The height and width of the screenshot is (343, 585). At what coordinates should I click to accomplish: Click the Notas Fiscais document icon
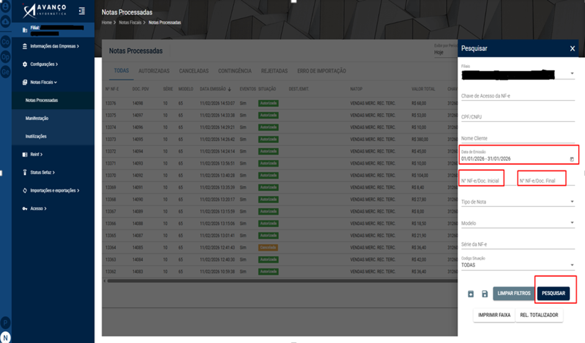[x=25, y=82]
